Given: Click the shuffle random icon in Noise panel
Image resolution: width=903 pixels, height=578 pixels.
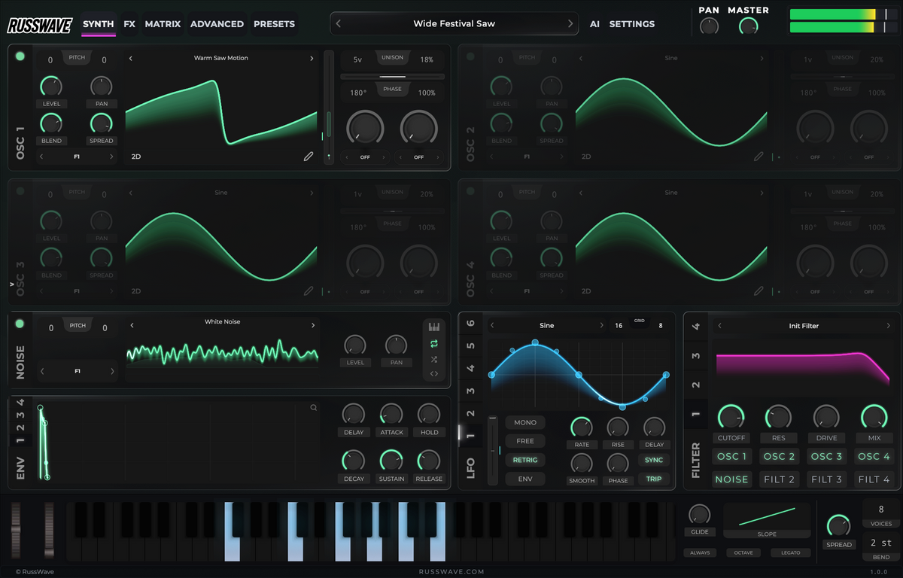Looking at the screenshot, I should pos(434,359).
